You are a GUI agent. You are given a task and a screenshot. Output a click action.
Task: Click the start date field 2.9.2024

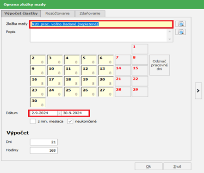[43, 113]
